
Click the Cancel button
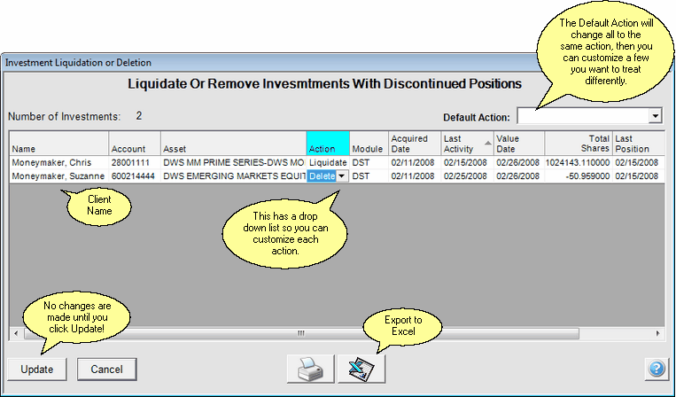coord(107,370)
